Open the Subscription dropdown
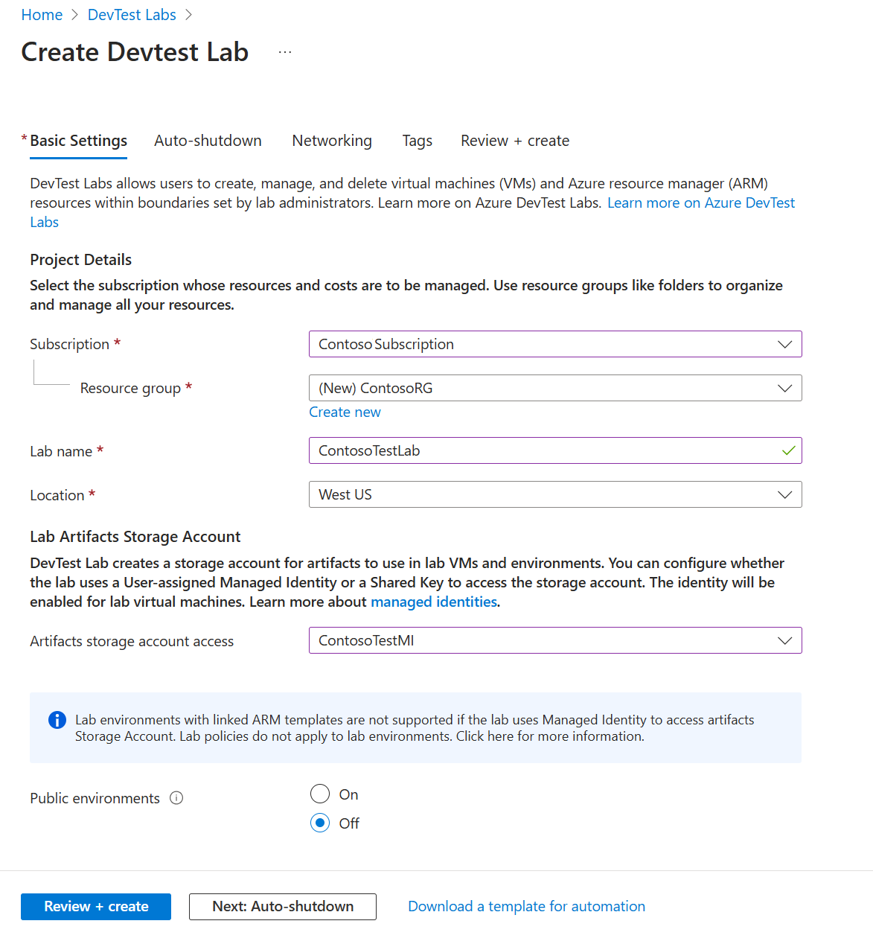 click(784, 344)
